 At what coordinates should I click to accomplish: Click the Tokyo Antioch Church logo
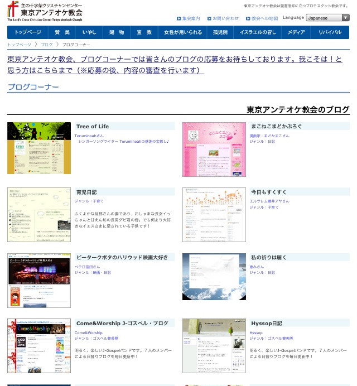[x=45, y=11]
